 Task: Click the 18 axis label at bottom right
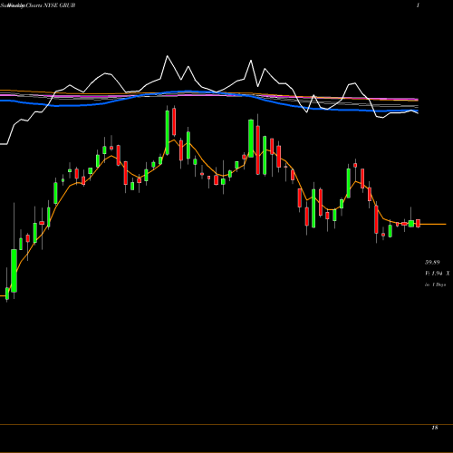(435, 428)
